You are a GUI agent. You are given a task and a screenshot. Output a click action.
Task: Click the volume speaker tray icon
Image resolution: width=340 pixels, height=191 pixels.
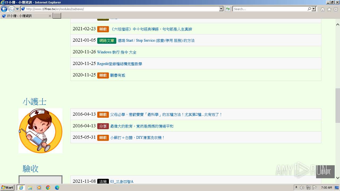coord(302,188)
